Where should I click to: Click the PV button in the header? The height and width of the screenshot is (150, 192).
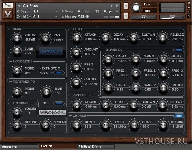coord(189,16)
